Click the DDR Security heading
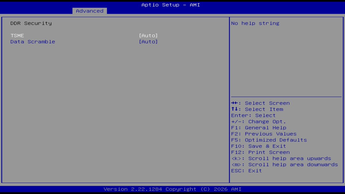This screenshot has width=345, height=194. pos(31,23)
